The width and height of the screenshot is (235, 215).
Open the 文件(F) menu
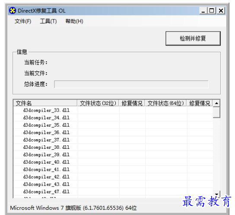click(23, 21)
